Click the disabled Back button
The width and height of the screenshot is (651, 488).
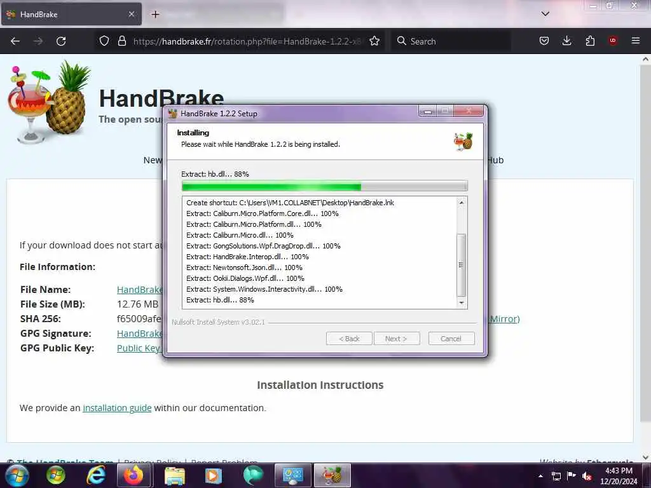(x=349, y=339)
